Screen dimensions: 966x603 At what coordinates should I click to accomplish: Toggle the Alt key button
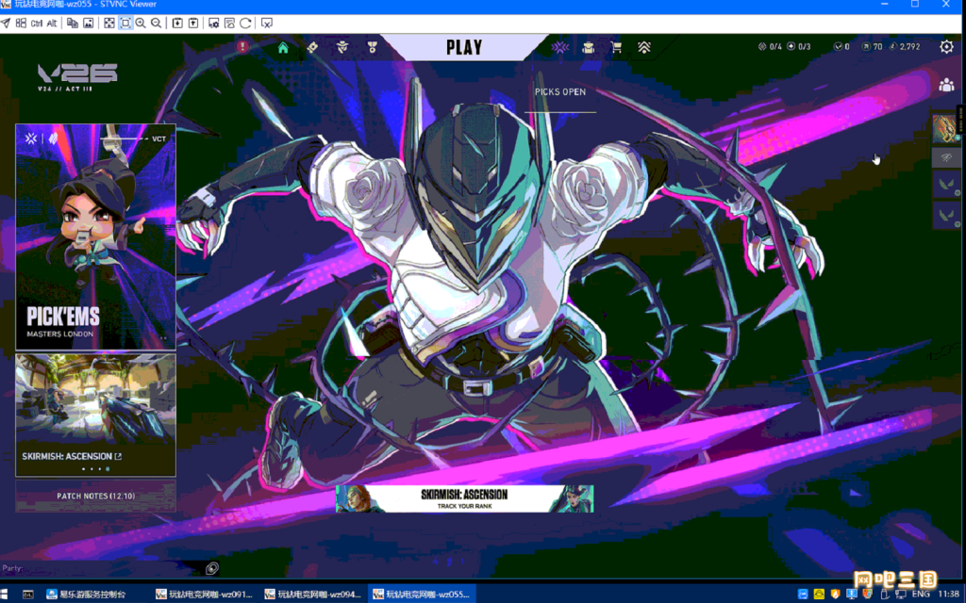52,23
